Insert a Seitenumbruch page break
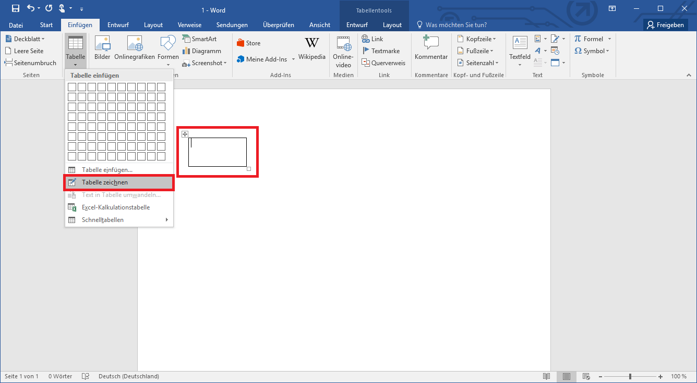The image size is (697, 383). tap(30, 63)
